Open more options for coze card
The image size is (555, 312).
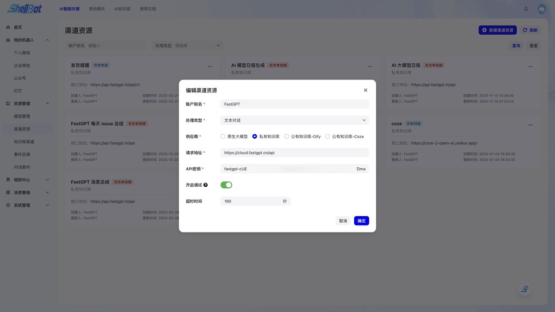point(530,125)
